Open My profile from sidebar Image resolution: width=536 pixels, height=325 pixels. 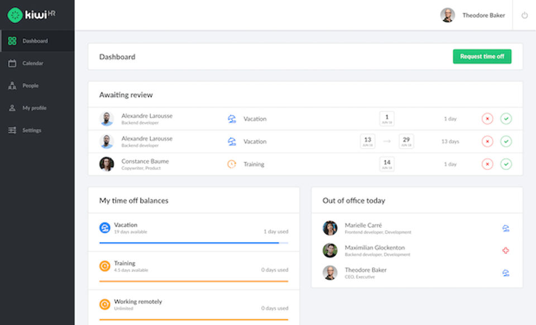[x=34, y=108]
